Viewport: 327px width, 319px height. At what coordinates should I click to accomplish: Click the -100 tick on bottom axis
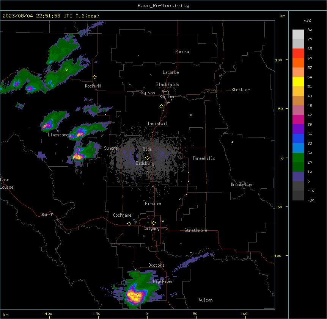click(47, 314)
